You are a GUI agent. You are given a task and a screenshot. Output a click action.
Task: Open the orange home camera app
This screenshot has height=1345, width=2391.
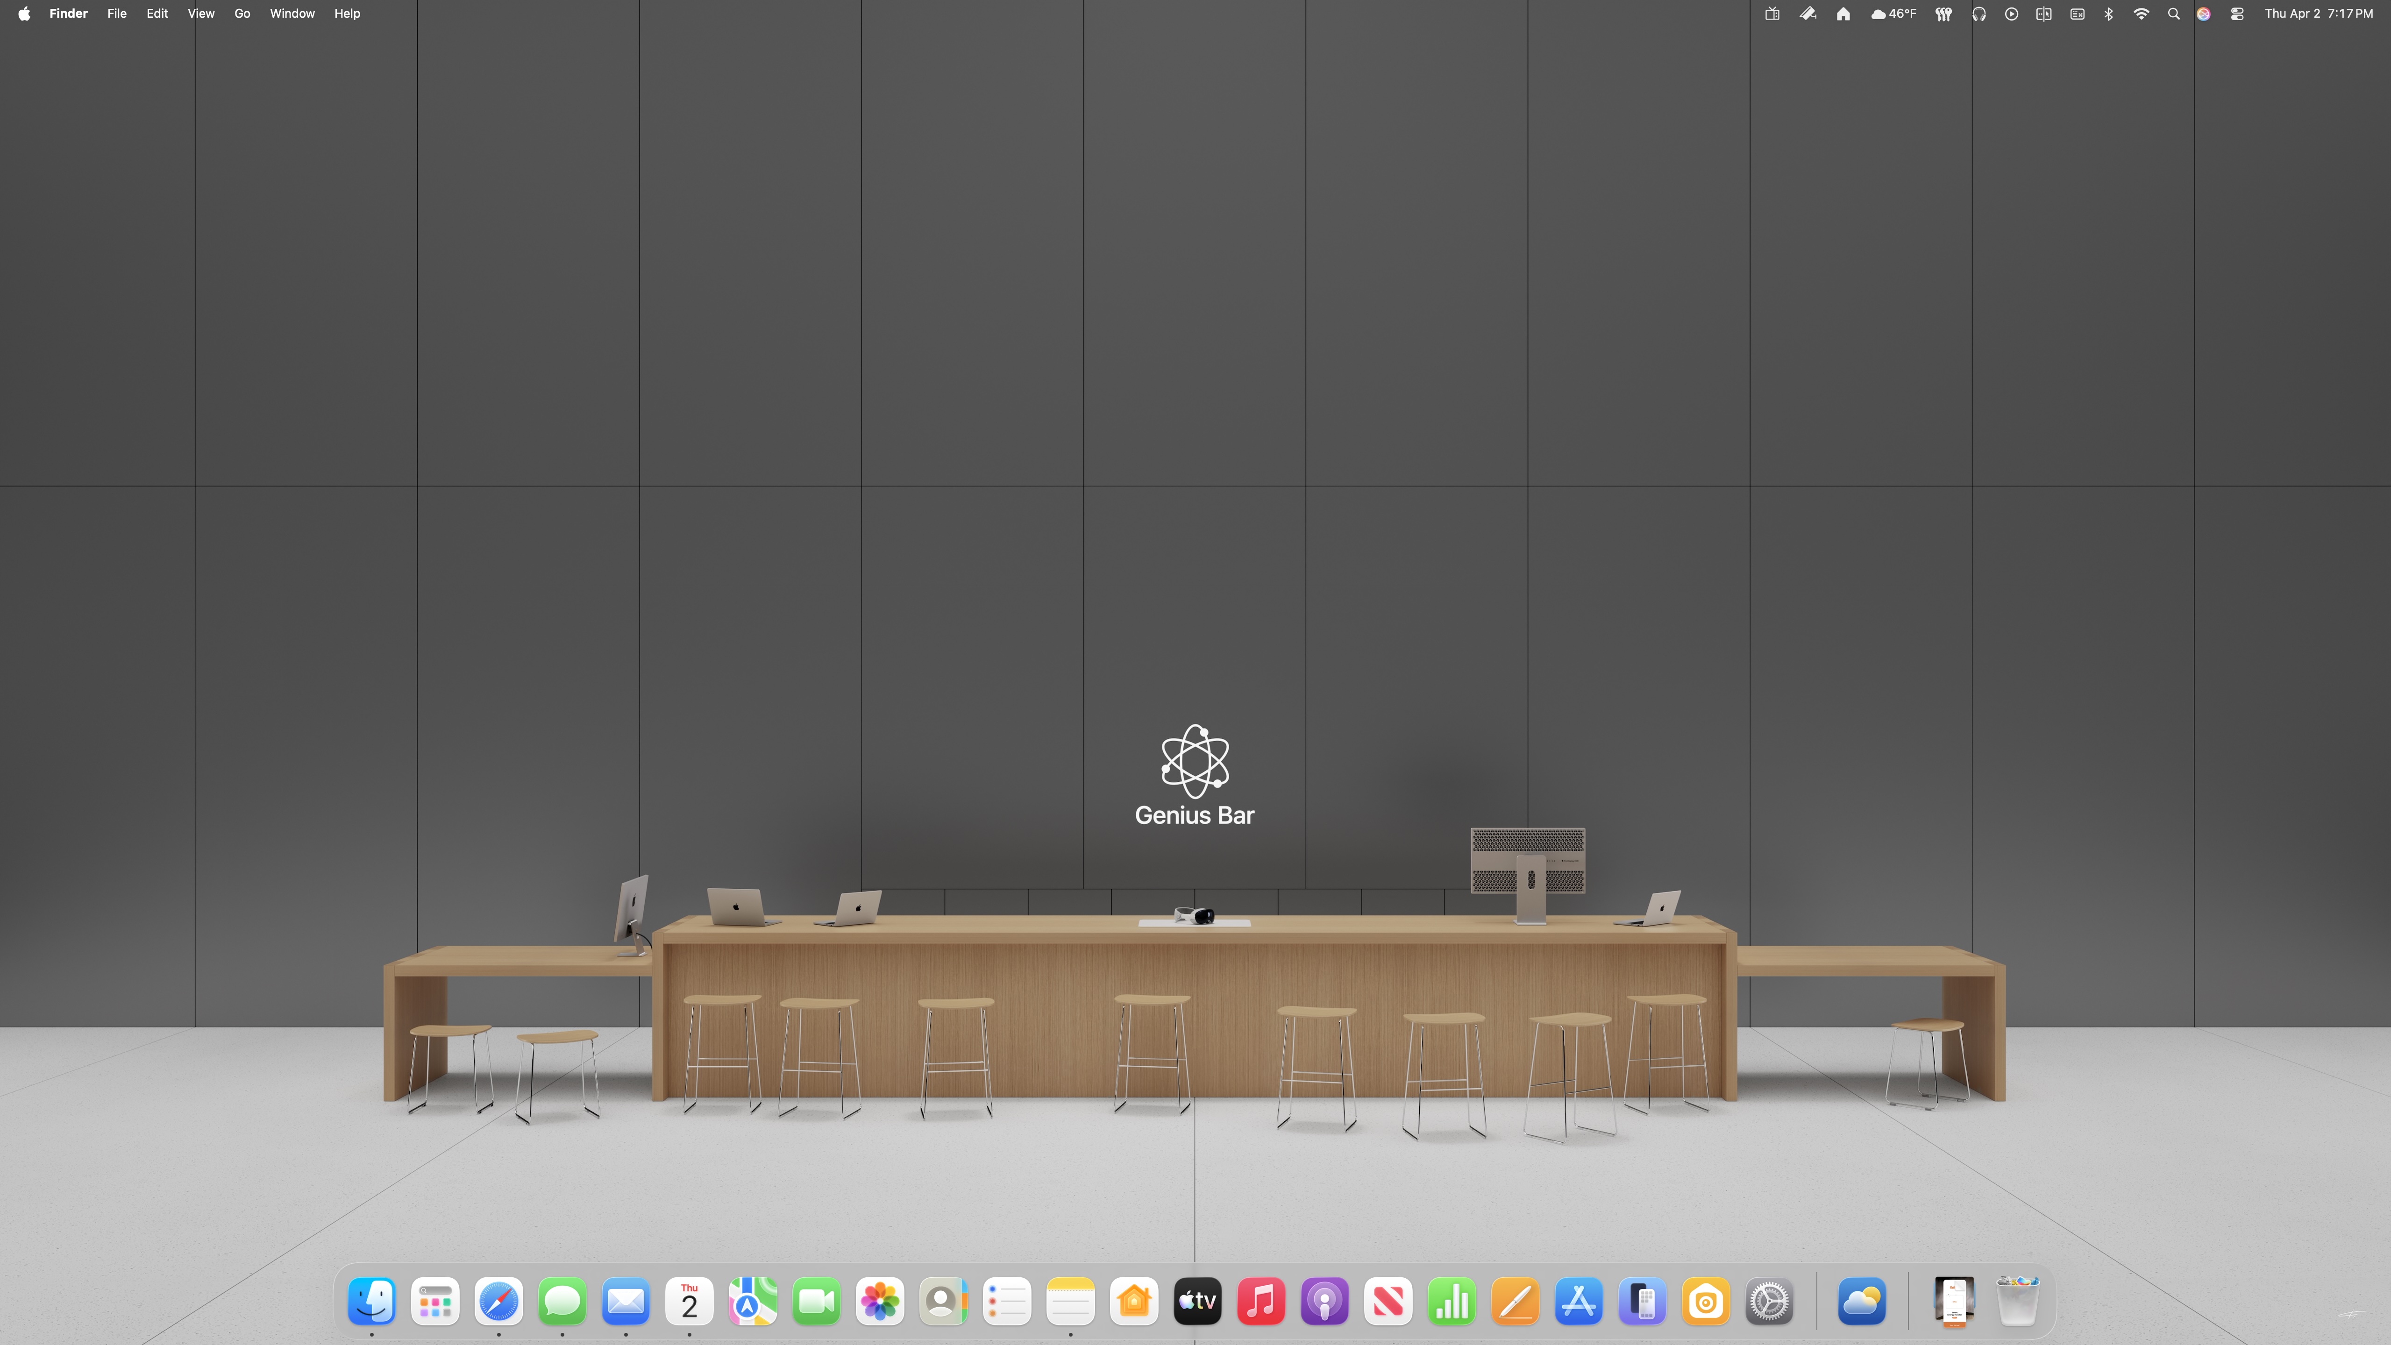pyautogui.click(x=1706, y=1302)
